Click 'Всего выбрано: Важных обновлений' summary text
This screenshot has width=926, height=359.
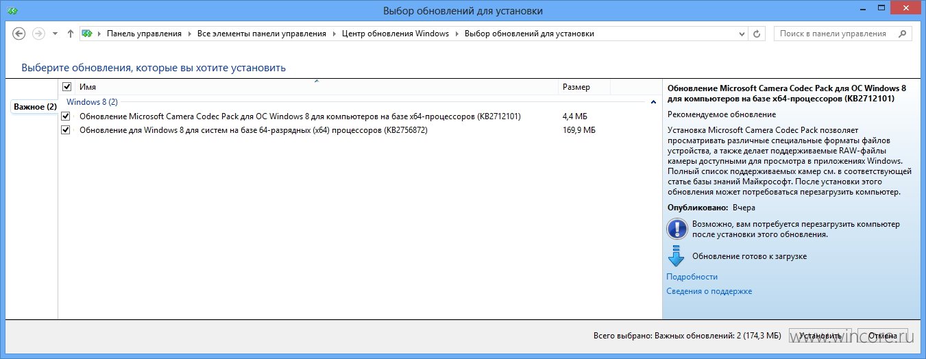pyautogui.click(x=687, y=336)
